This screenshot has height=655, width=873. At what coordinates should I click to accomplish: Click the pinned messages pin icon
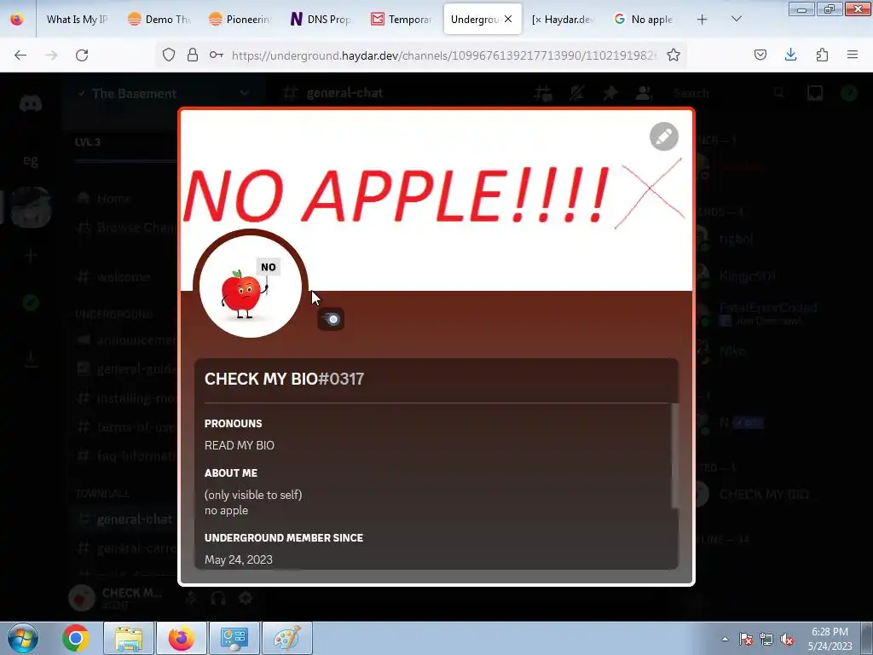coord(610,93)
